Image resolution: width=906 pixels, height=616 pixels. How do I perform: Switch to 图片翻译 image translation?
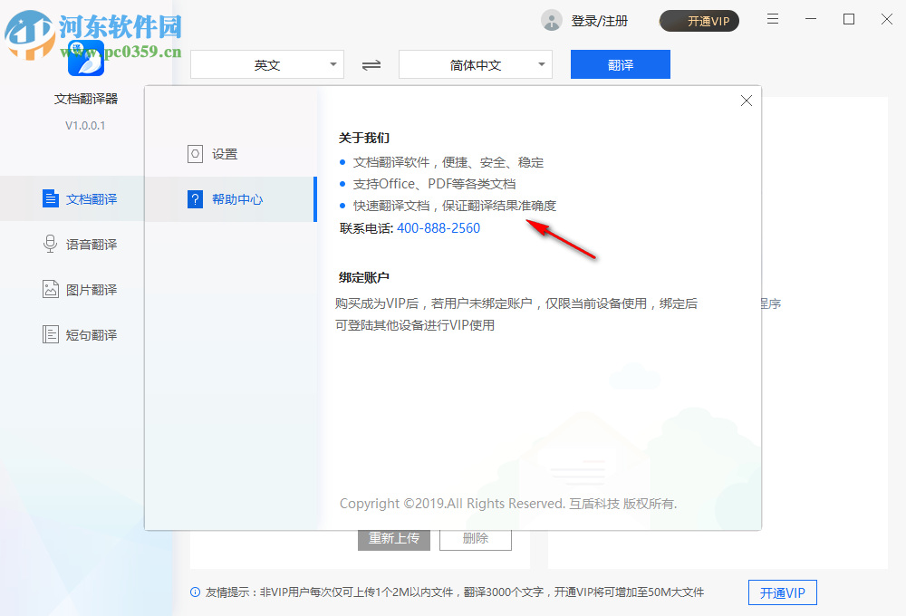coord(50,289)
